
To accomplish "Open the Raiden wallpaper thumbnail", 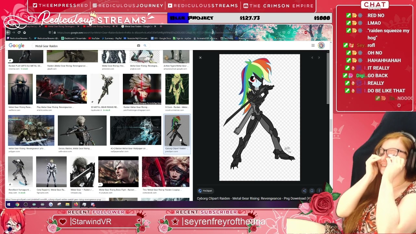I will tap(136, 131).
